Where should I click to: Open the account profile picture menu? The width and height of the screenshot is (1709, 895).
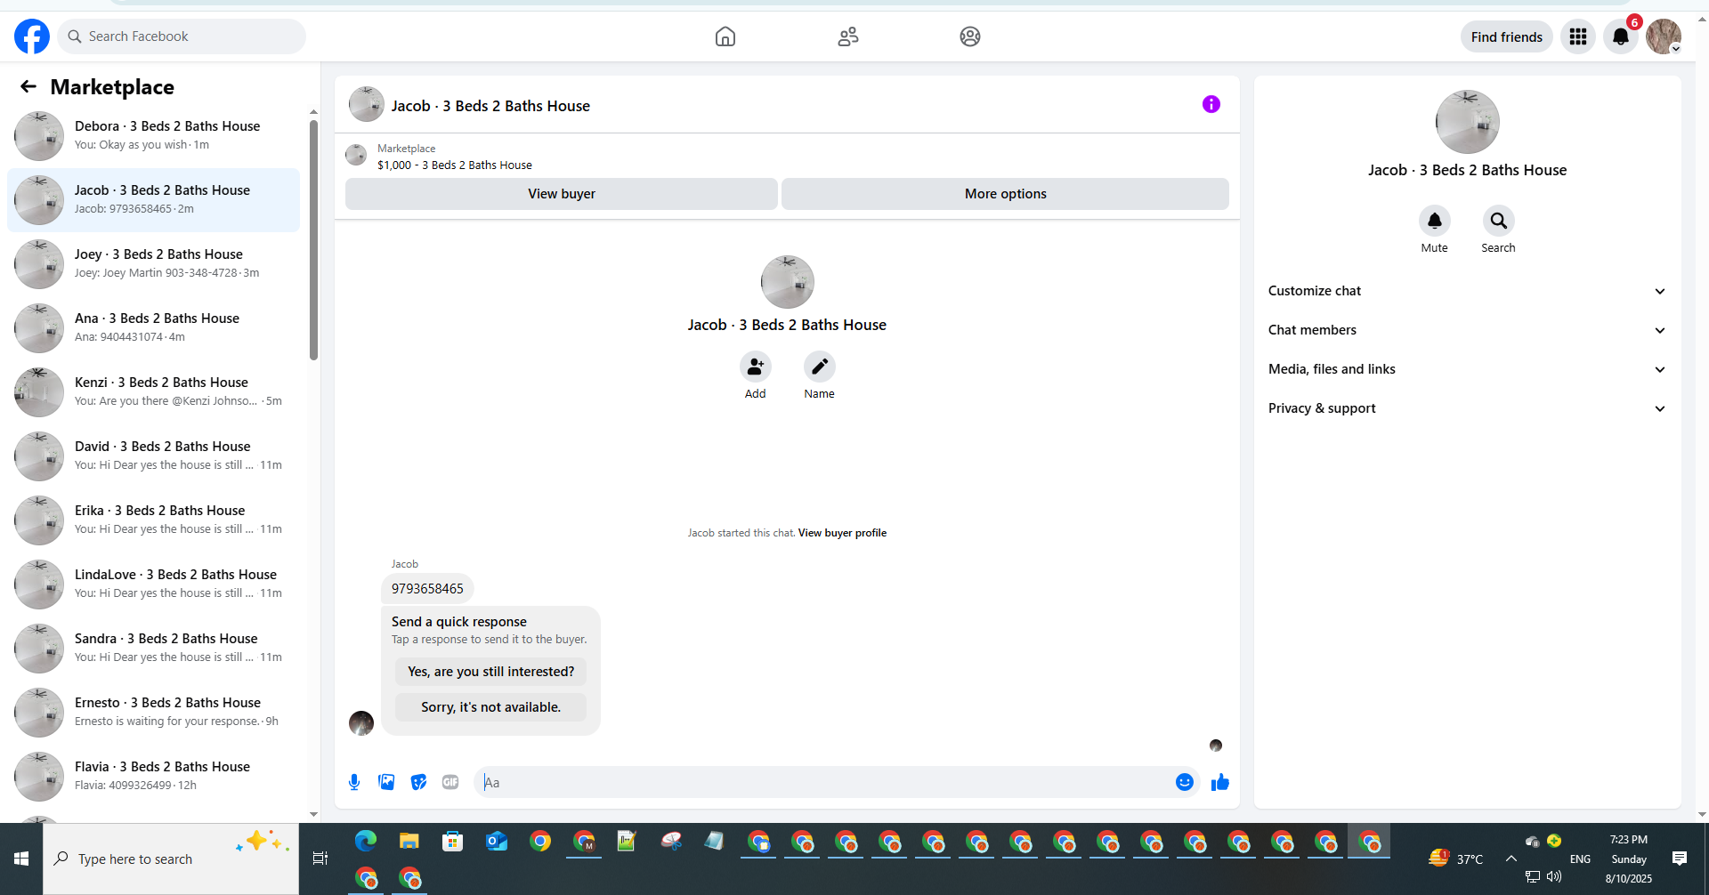coord(1664,36)
